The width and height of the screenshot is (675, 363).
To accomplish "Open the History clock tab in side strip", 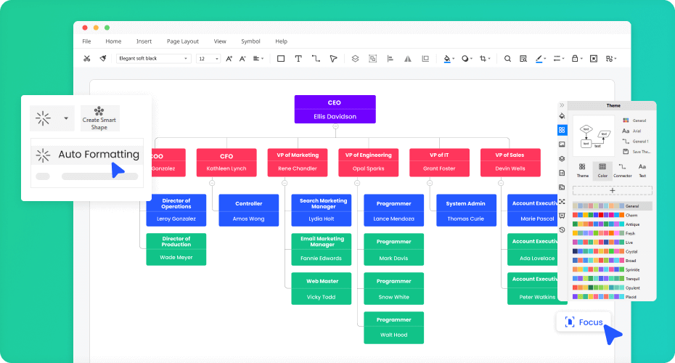I will (562, 230).
